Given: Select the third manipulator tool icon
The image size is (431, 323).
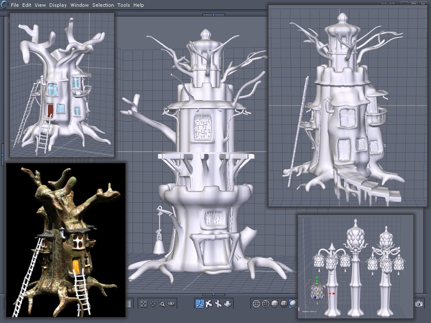Looking at the screenshot, I should coord(218,304).
